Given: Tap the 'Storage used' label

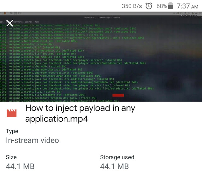Looking at the screenshot, I should [x=117, y=157].
